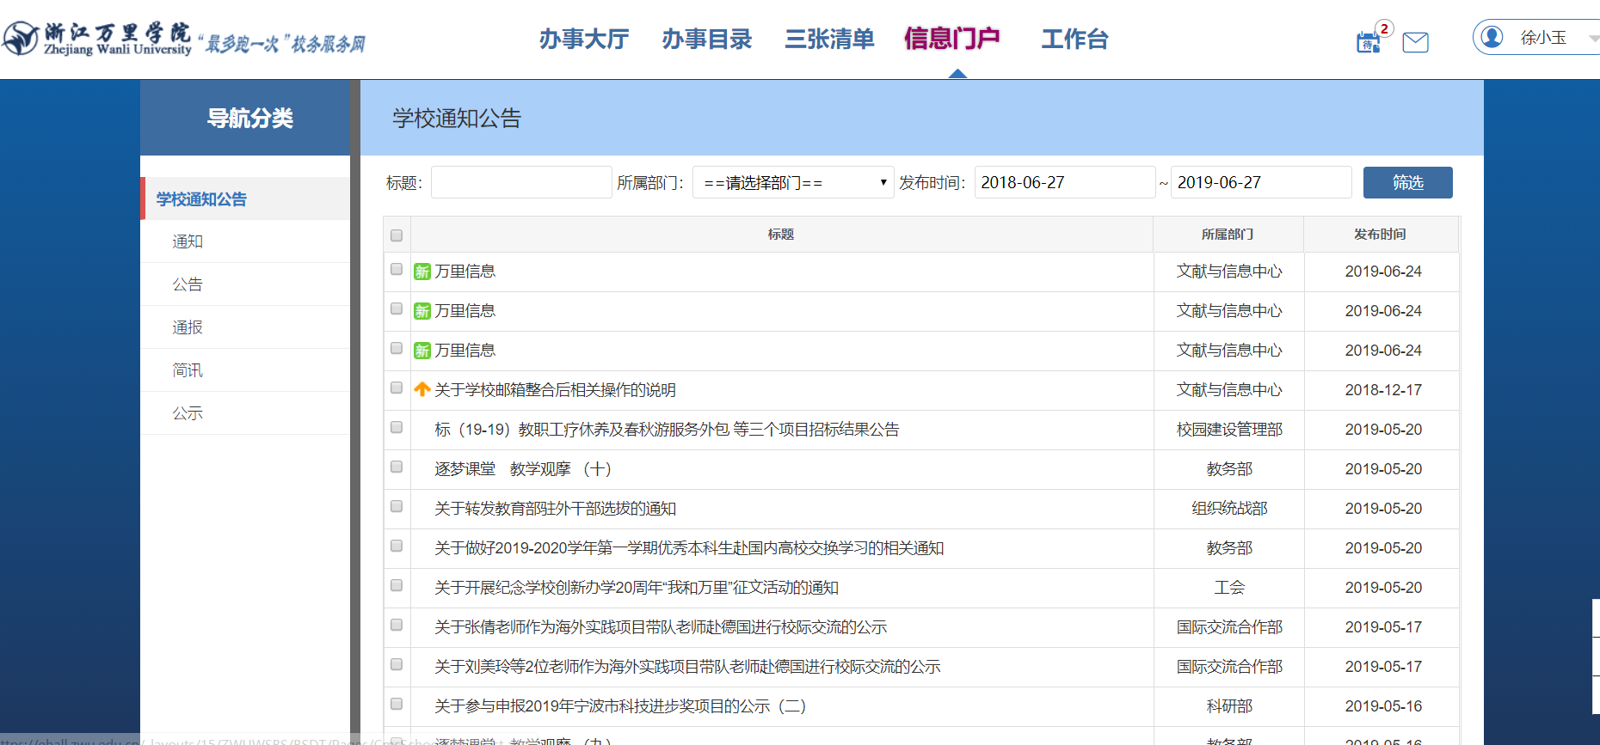Select 通报 in the sidebar navigation
The image size is (1600, 745).
pyautogui.click(x=188, y=327)
